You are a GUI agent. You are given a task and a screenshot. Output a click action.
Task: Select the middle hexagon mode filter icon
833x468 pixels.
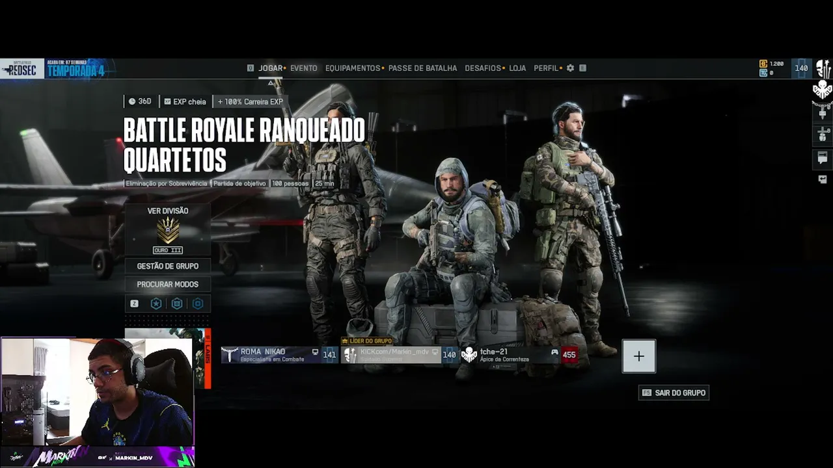(177, 304)
